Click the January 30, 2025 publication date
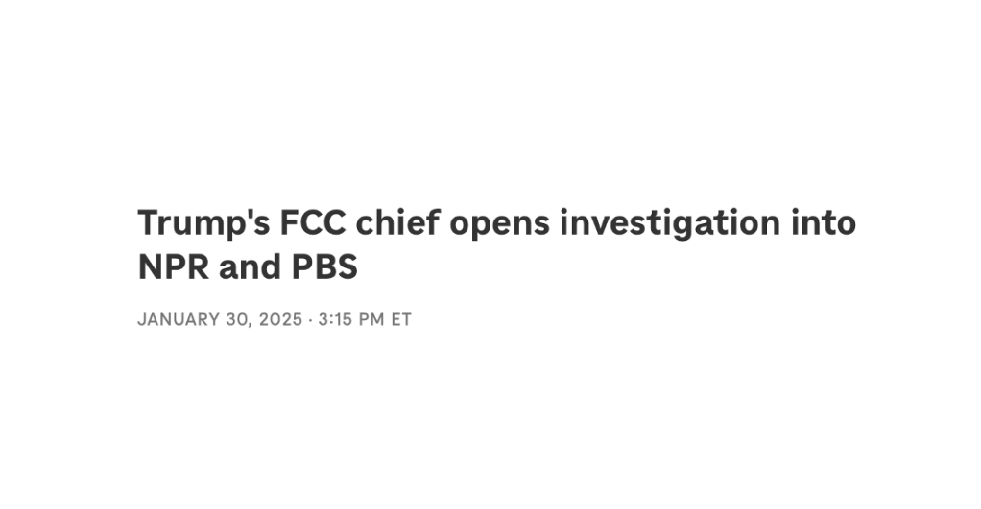The image size is (981, 509). [220, 320]
